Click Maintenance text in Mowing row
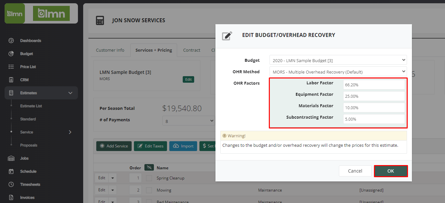The height and width of the screenshot is (203, 445). click(x=270, y=190)
